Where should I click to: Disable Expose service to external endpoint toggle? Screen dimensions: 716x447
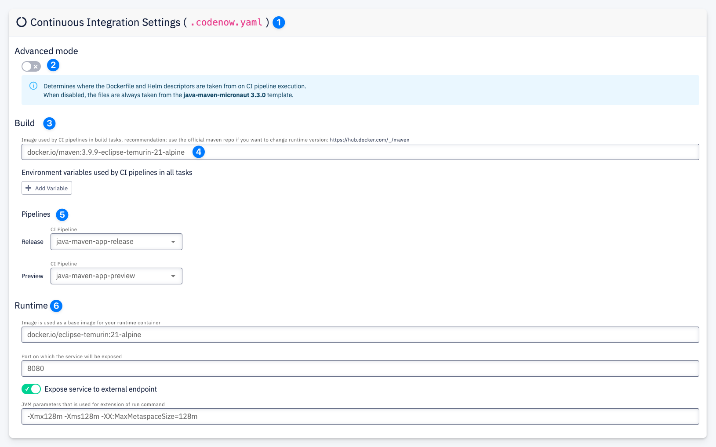pos(31,389)
